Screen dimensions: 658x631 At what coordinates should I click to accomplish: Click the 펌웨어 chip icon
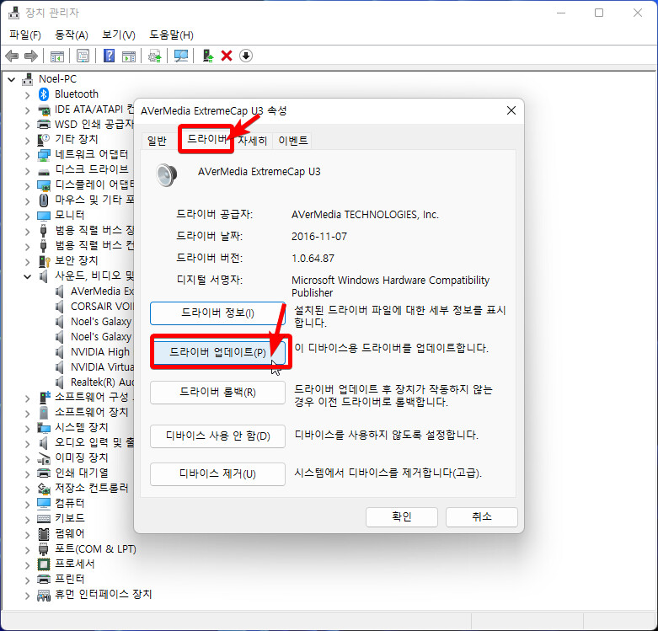point(44,534)
